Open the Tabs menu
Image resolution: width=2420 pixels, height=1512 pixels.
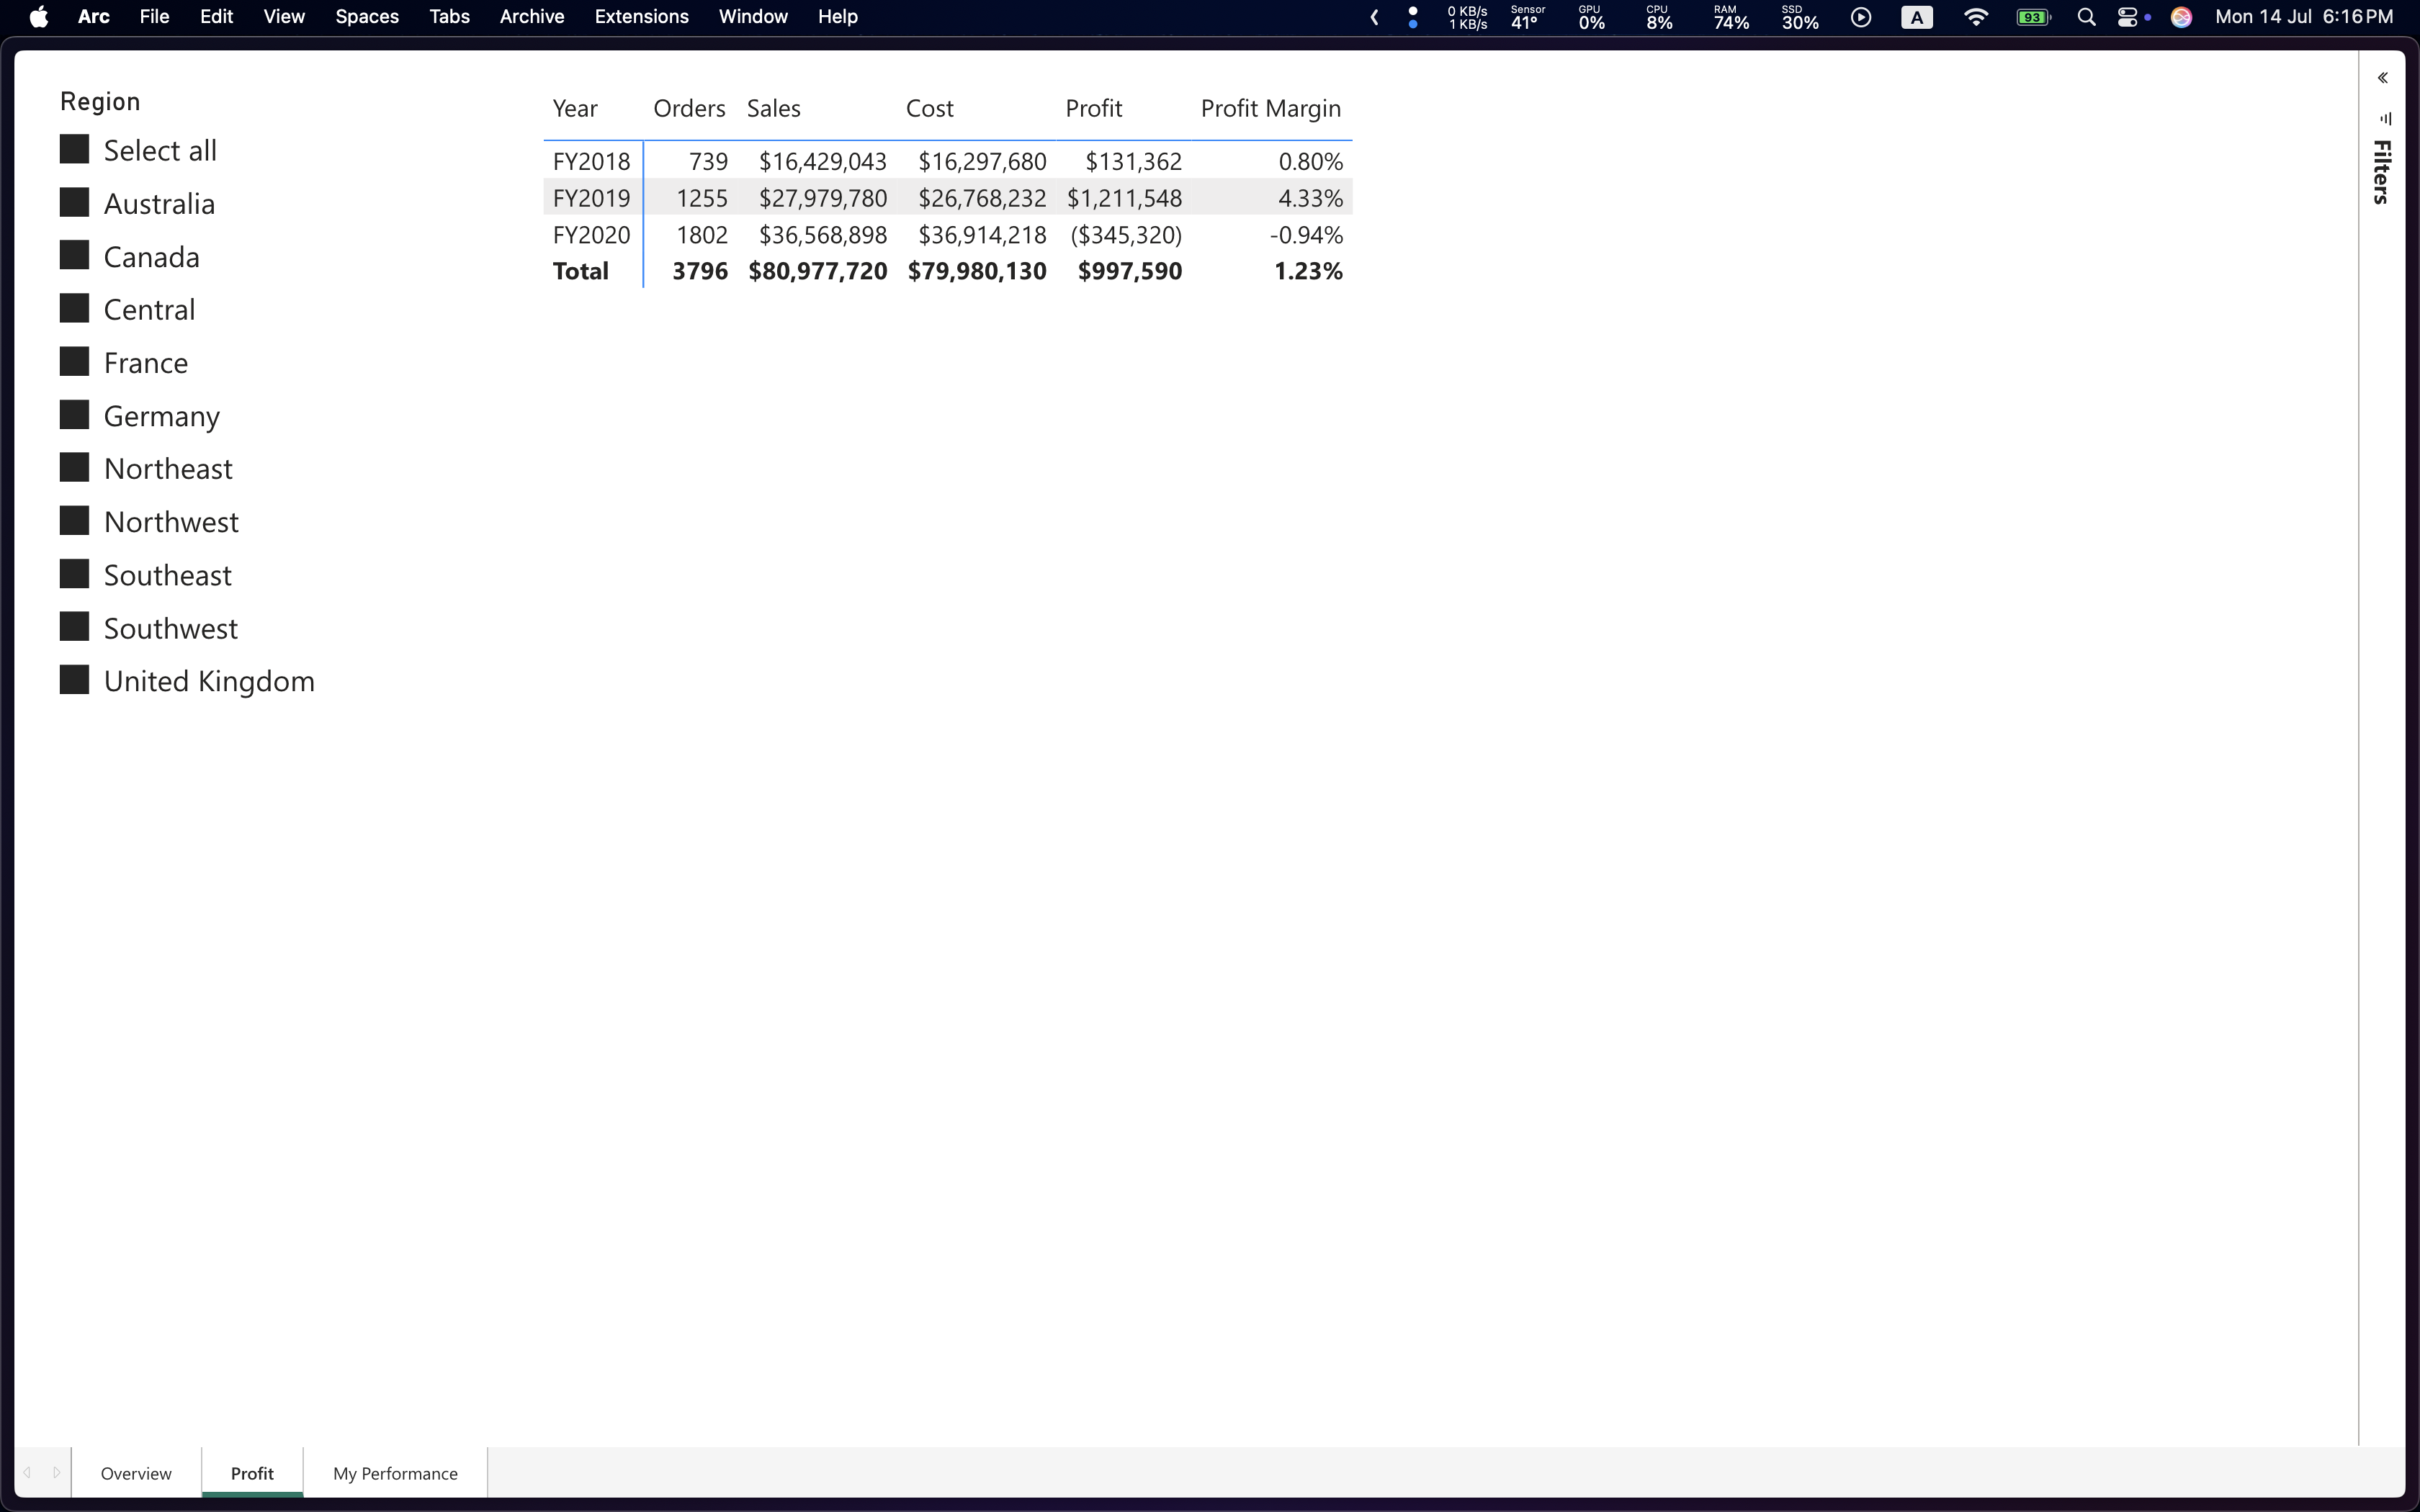coord(449,17)
